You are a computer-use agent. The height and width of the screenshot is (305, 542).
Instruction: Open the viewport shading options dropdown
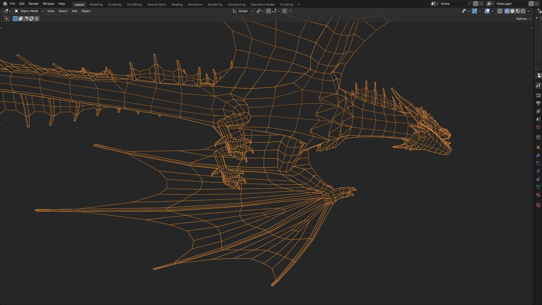pos(528,11)
